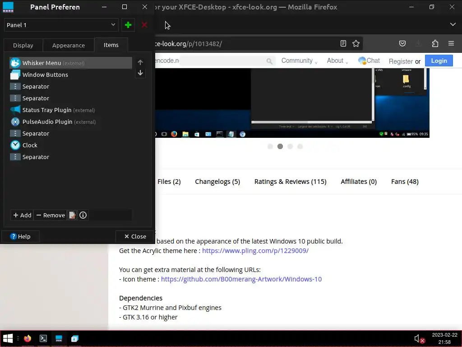Click muted volume icon in tray
This screenshot has height=347, width=462.
click(419, 339)
